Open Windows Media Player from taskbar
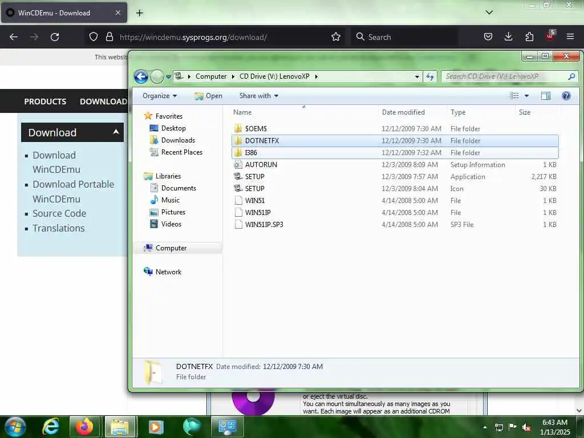 coord(156,427)
